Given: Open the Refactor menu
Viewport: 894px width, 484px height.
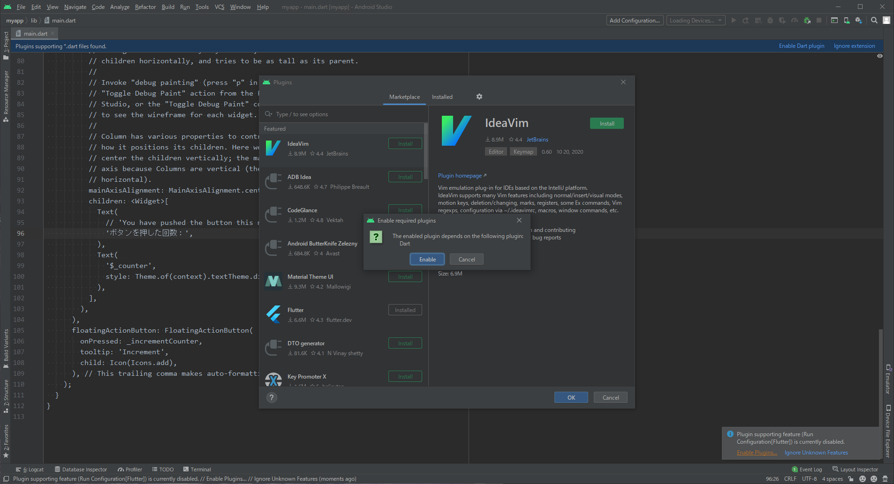Looking at the screenshot, I should coord(145,7).
